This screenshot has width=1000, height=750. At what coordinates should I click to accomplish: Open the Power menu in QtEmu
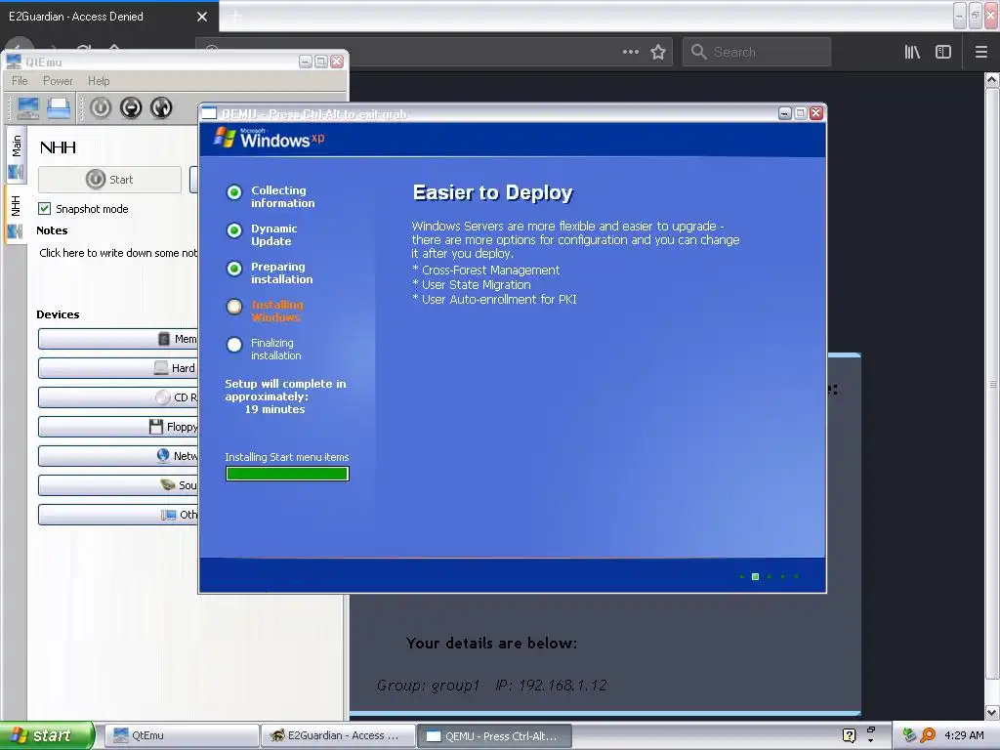58,81
